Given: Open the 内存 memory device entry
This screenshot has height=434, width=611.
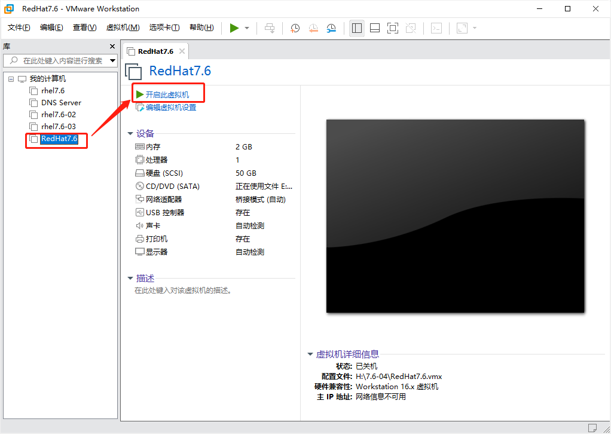Looking at the screenshot, I should pyautogui.click(x=153, y=147).
